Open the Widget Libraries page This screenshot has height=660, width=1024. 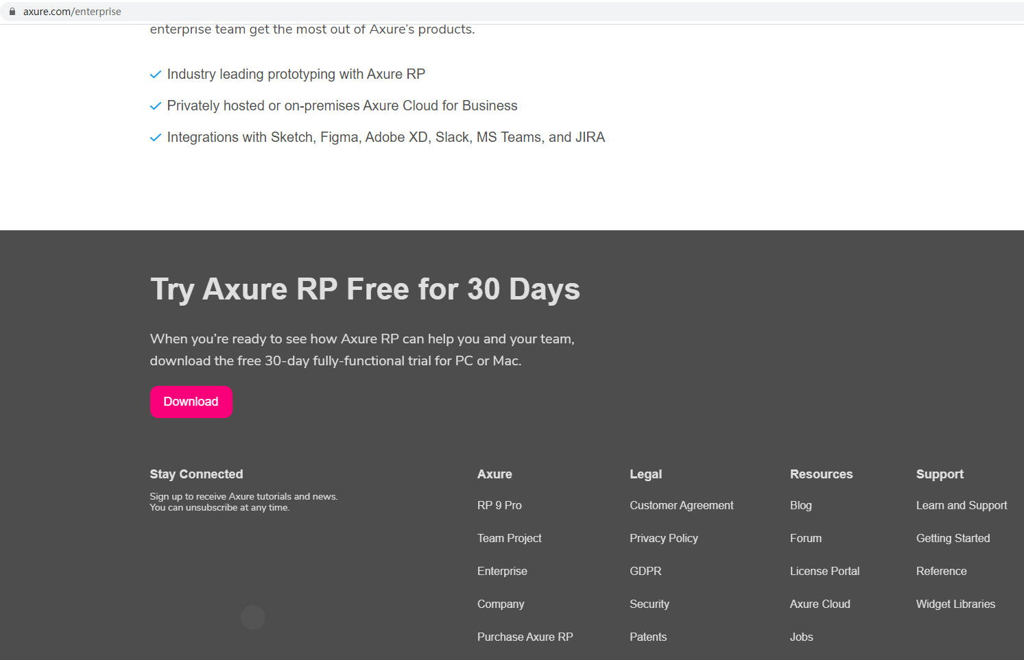coord(955,604)
